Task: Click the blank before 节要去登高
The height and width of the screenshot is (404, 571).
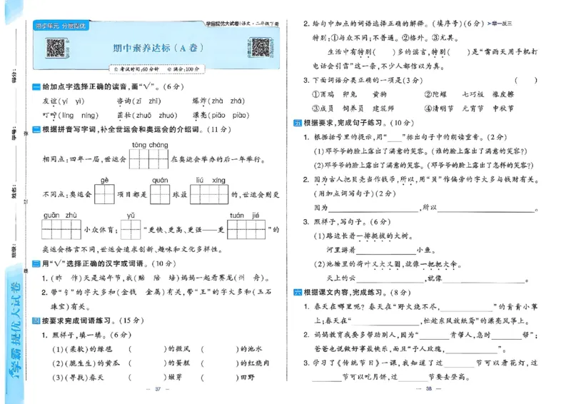Action: (x=413, y=377)
